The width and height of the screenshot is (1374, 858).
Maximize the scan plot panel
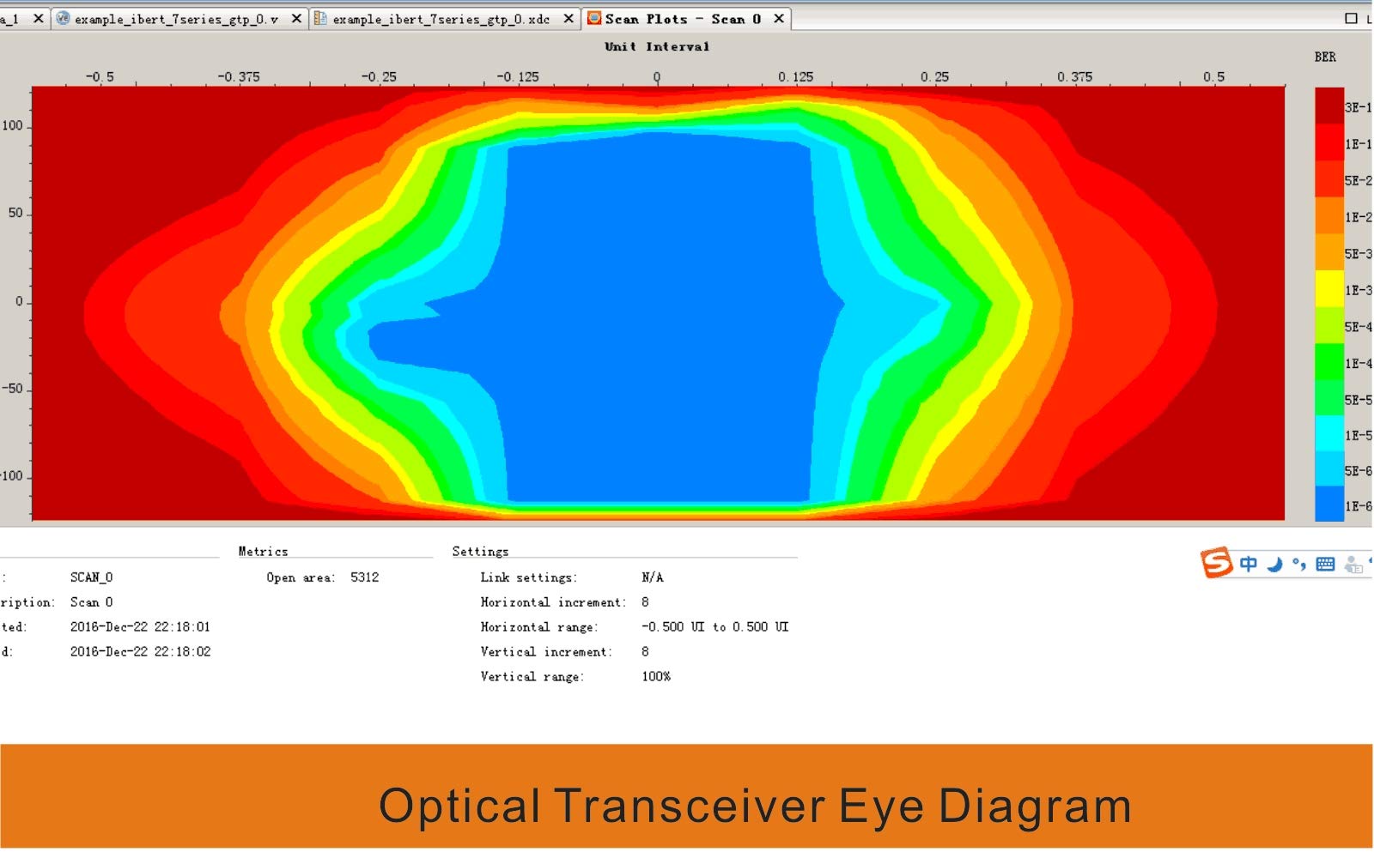tap(1351, 18)
